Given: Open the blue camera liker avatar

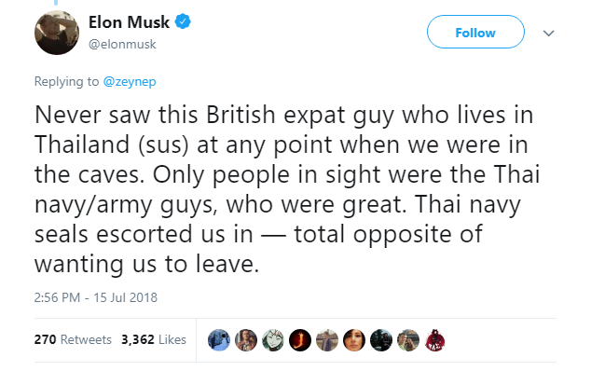Looking at the screenshot, I should 219,340.
